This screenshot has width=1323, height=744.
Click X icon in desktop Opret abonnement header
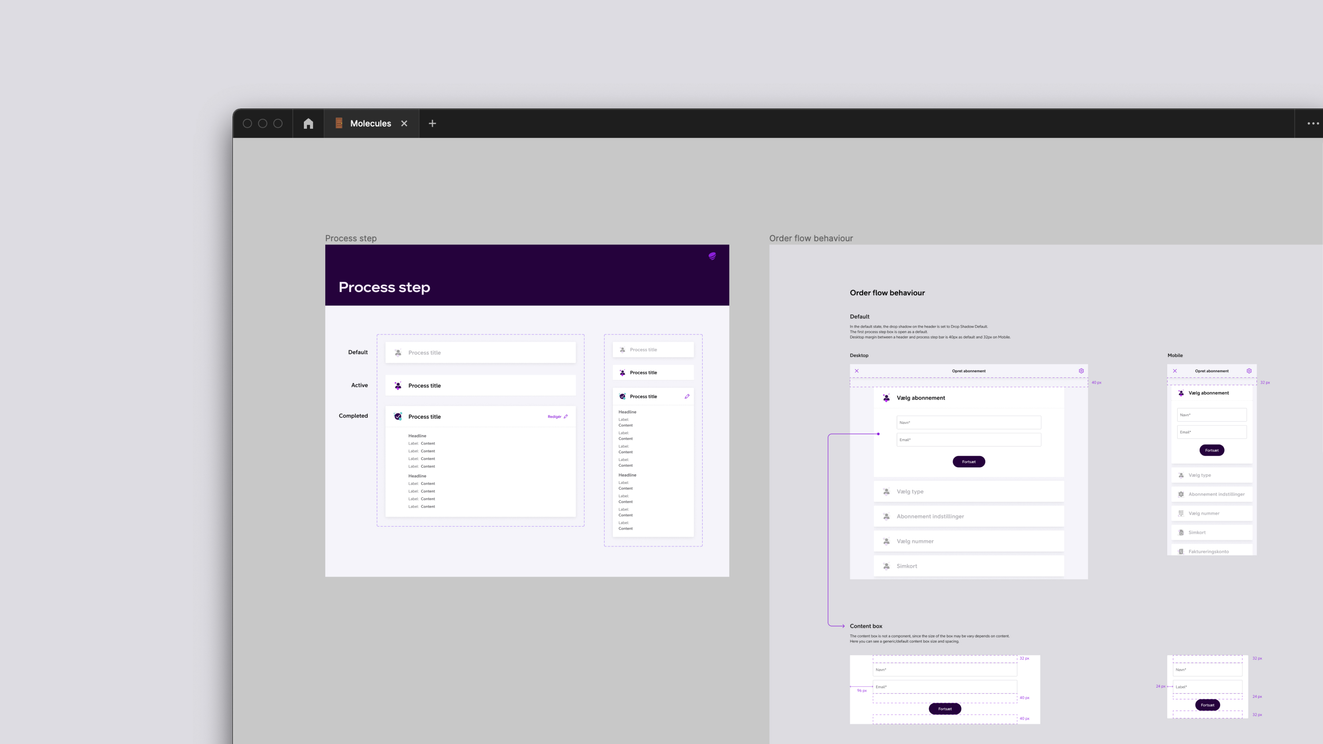(x=857, y=371)
